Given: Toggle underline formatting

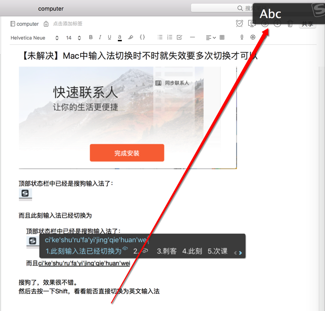Looking at the screenshot, I should tap(110, 37).
